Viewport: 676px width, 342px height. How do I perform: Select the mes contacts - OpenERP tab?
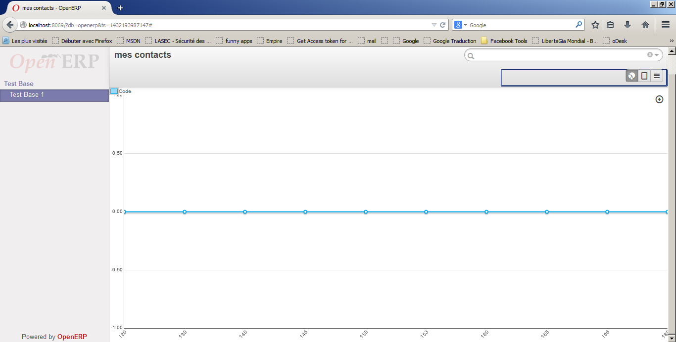(x=58, y=8)
